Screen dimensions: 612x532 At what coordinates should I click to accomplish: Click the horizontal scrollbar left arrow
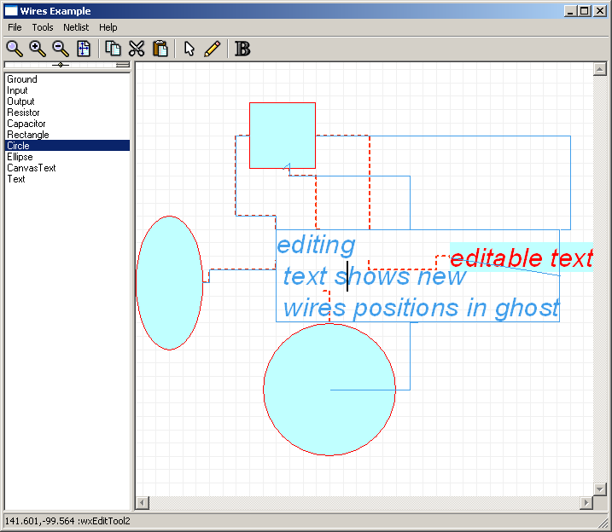point(143,503)
